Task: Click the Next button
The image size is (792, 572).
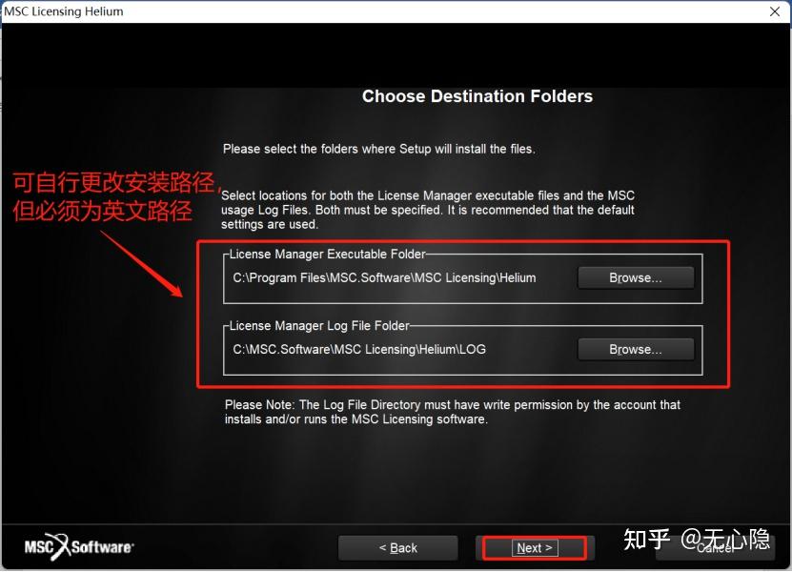Action: pos(535,548)
